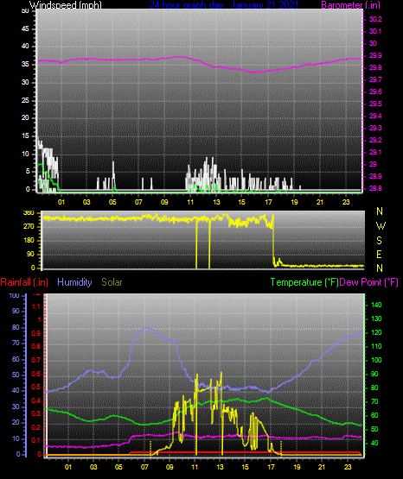403x479 pixels.
Task: Click the red "0.7" rainfall axis value
Action: tap(36, 360)
